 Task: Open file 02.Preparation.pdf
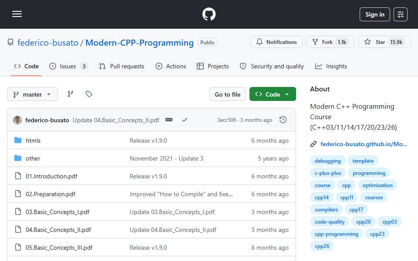[x=51, y=194]
